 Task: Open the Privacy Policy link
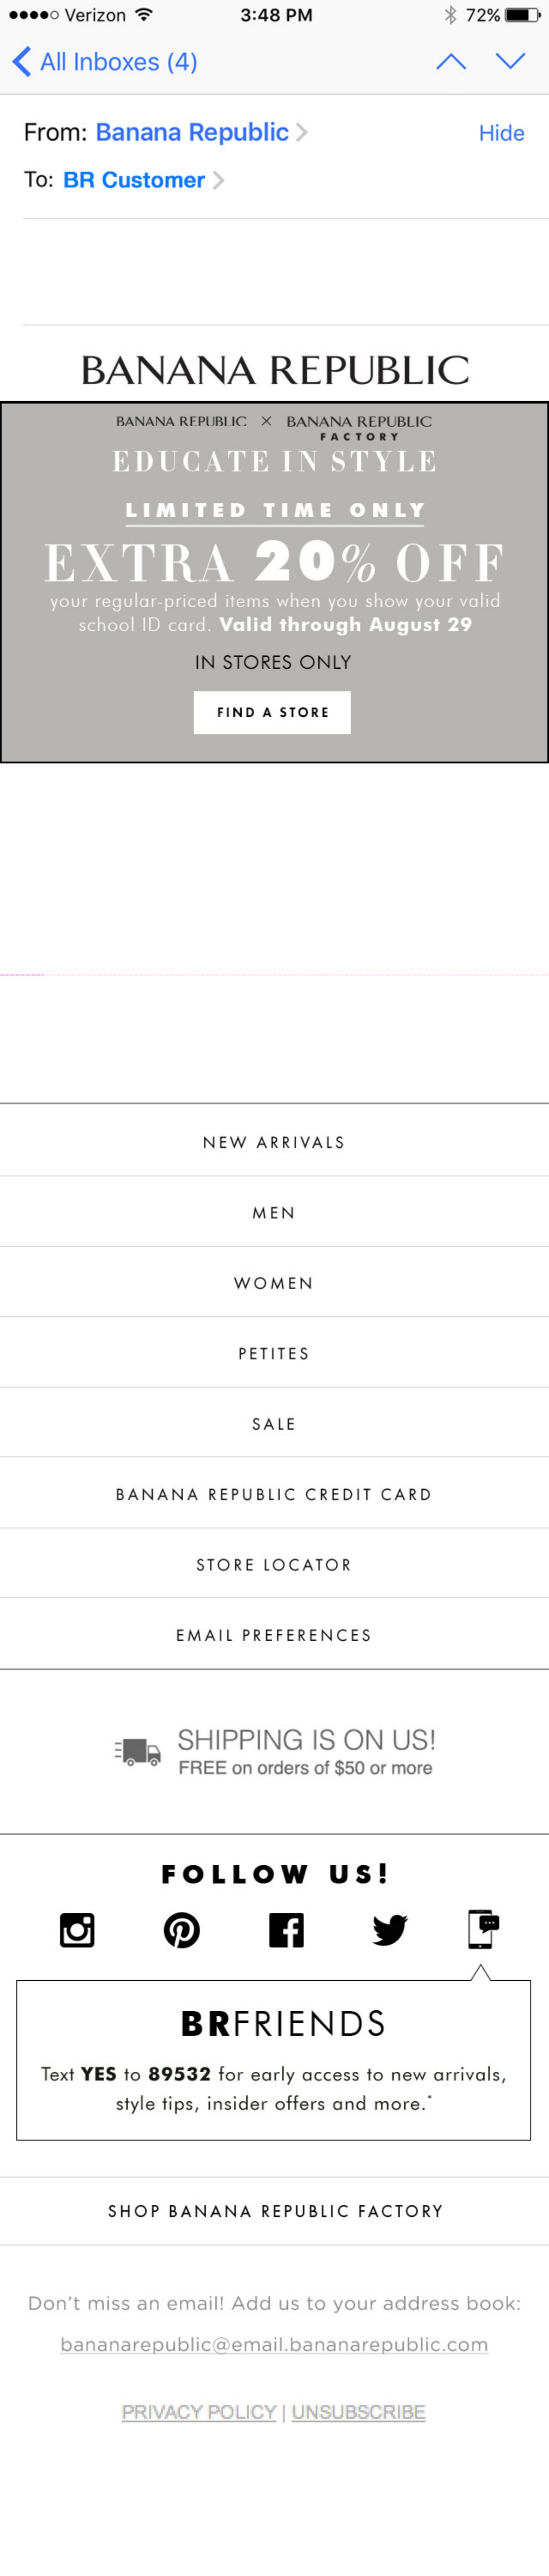[x=199, y=2412]
